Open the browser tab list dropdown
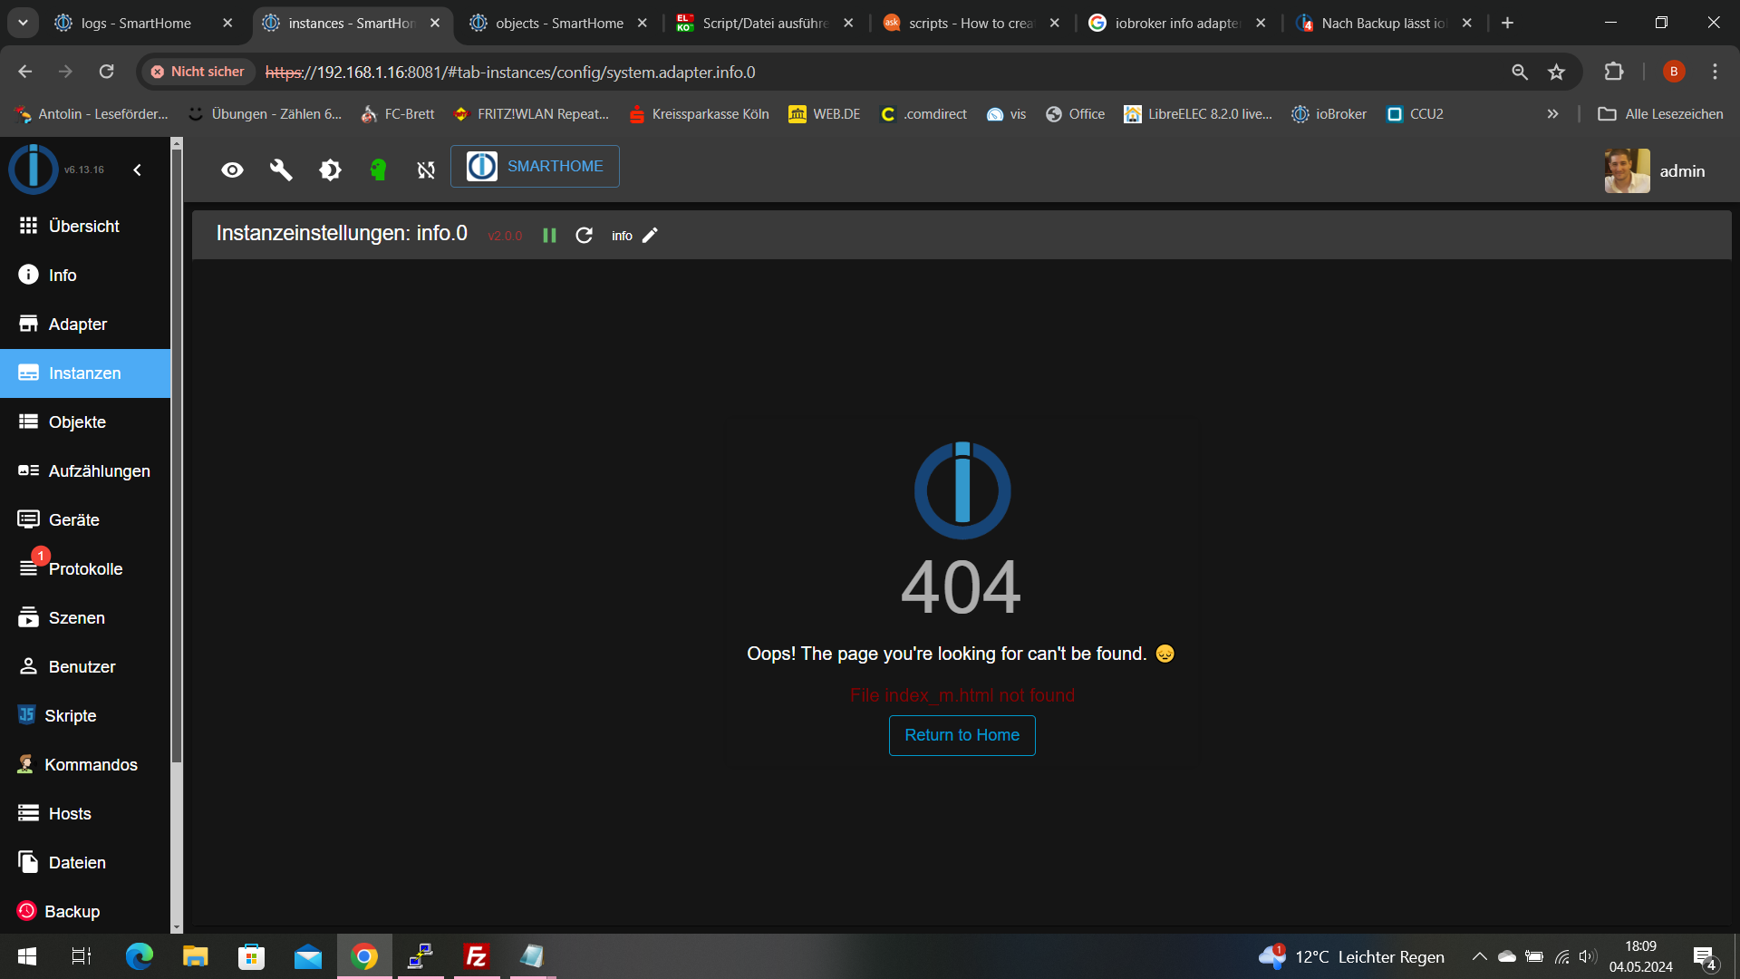Viewport: 1740px width, 979px height. tap(23, 23)
